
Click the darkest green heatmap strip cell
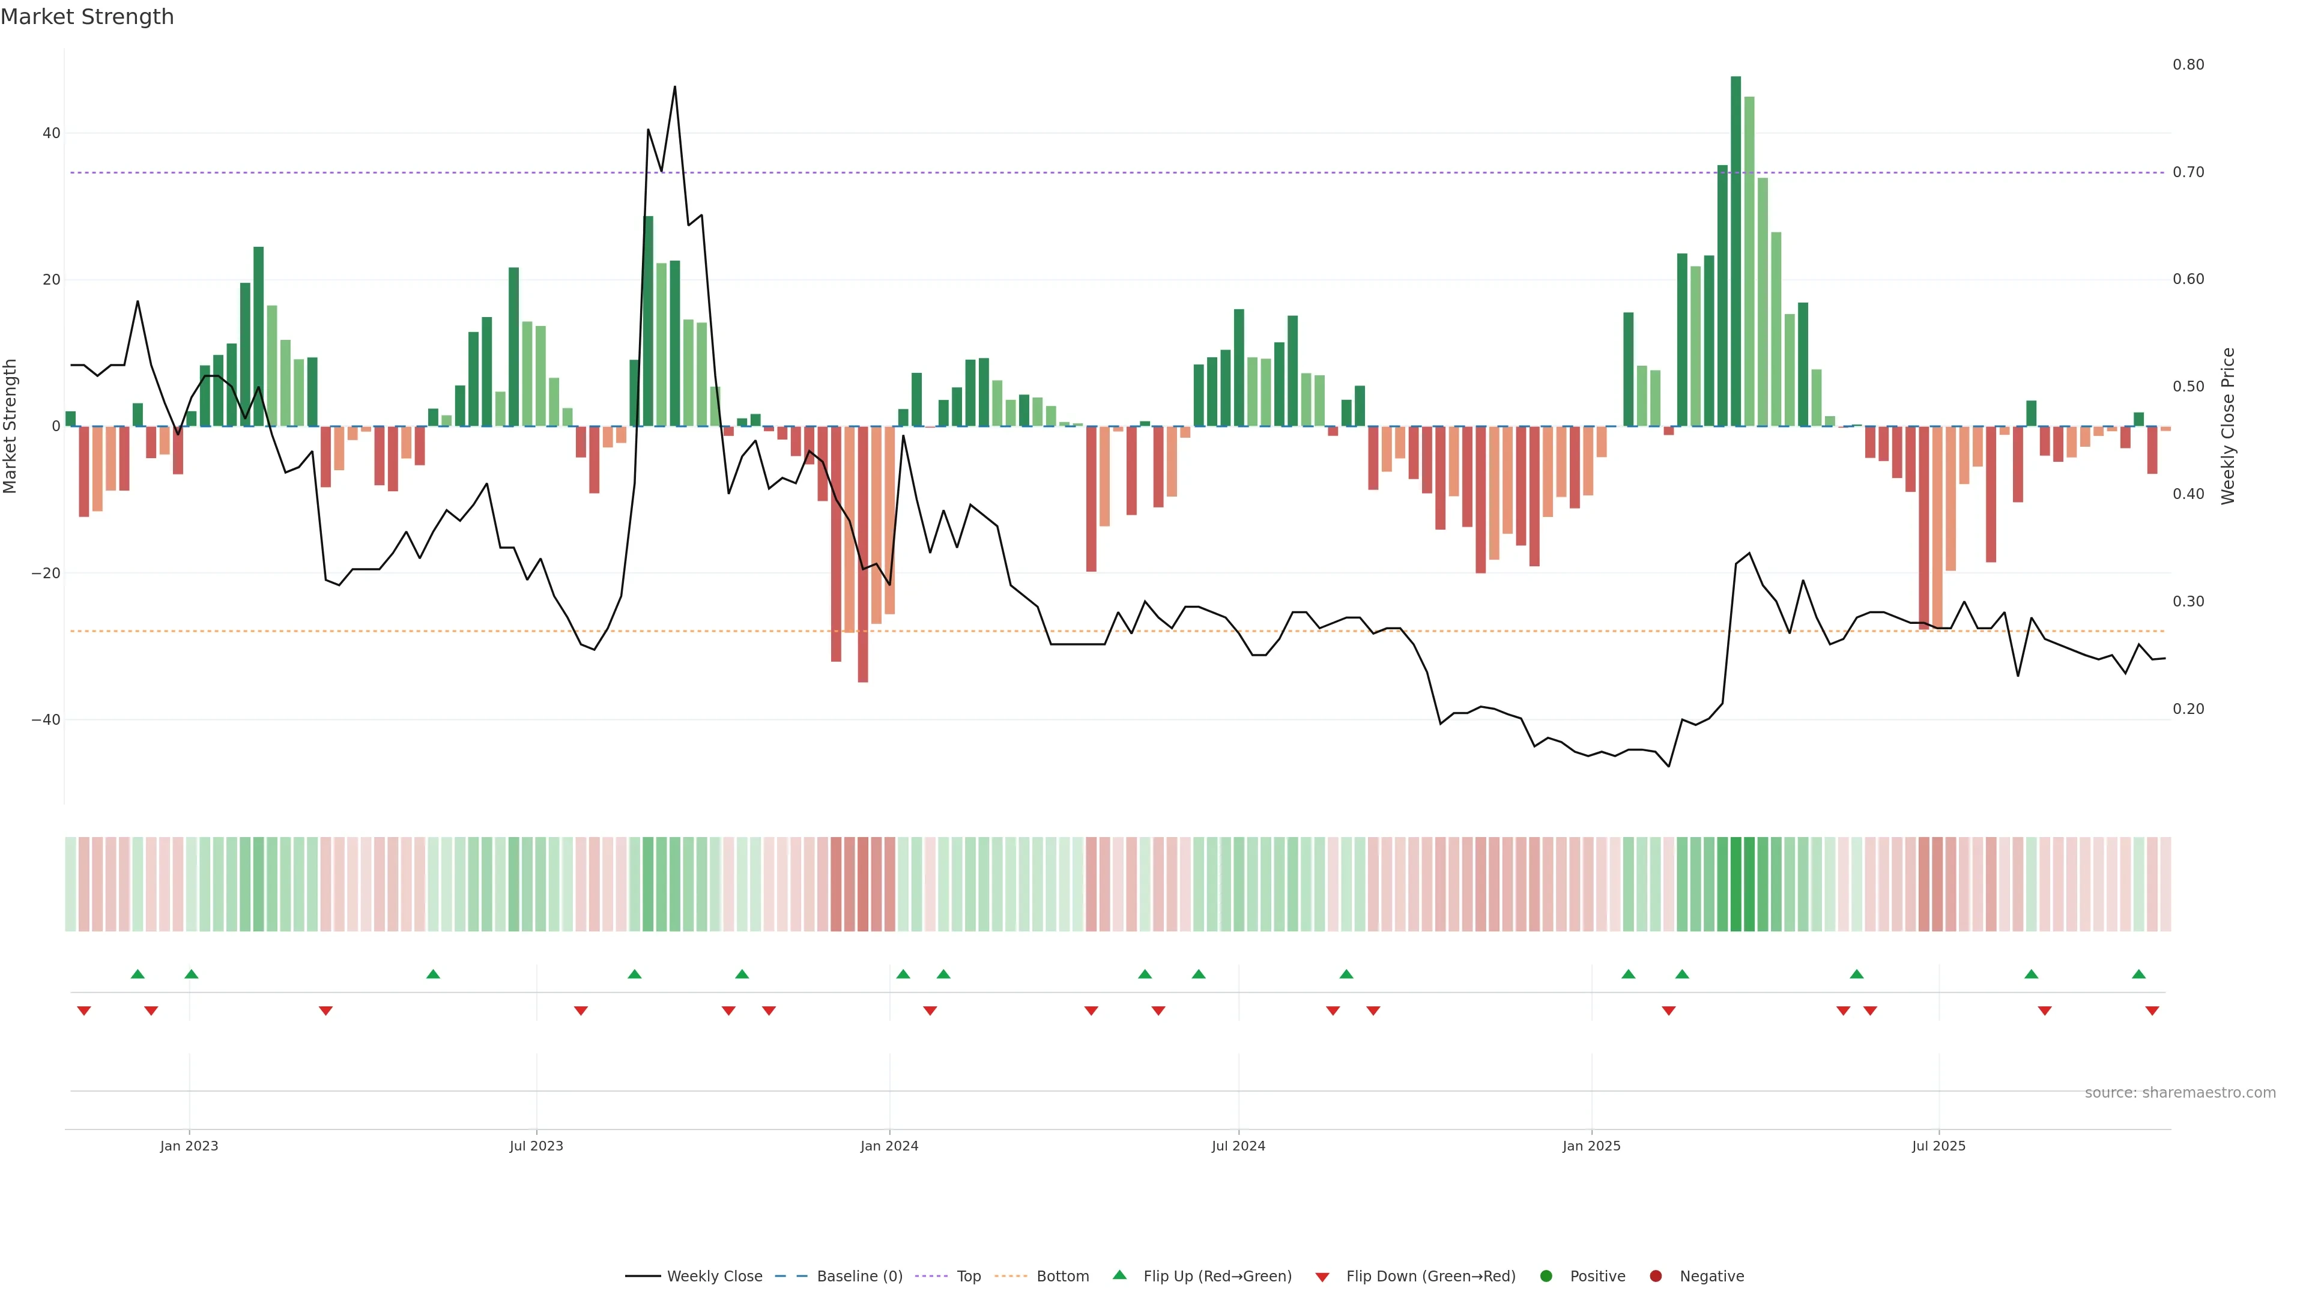[1736, 883]
